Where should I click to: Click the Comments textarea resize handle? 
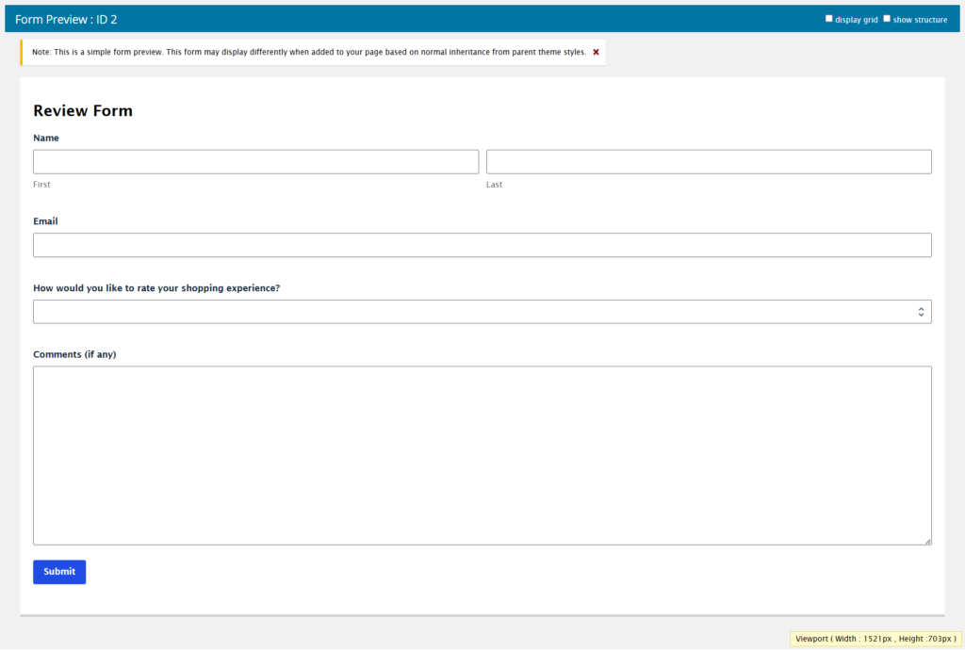coord(927,541)
